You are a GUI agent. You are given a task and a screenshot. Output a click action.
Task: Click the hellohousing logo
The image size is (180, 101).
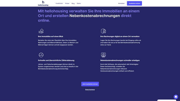click(43, 3)
